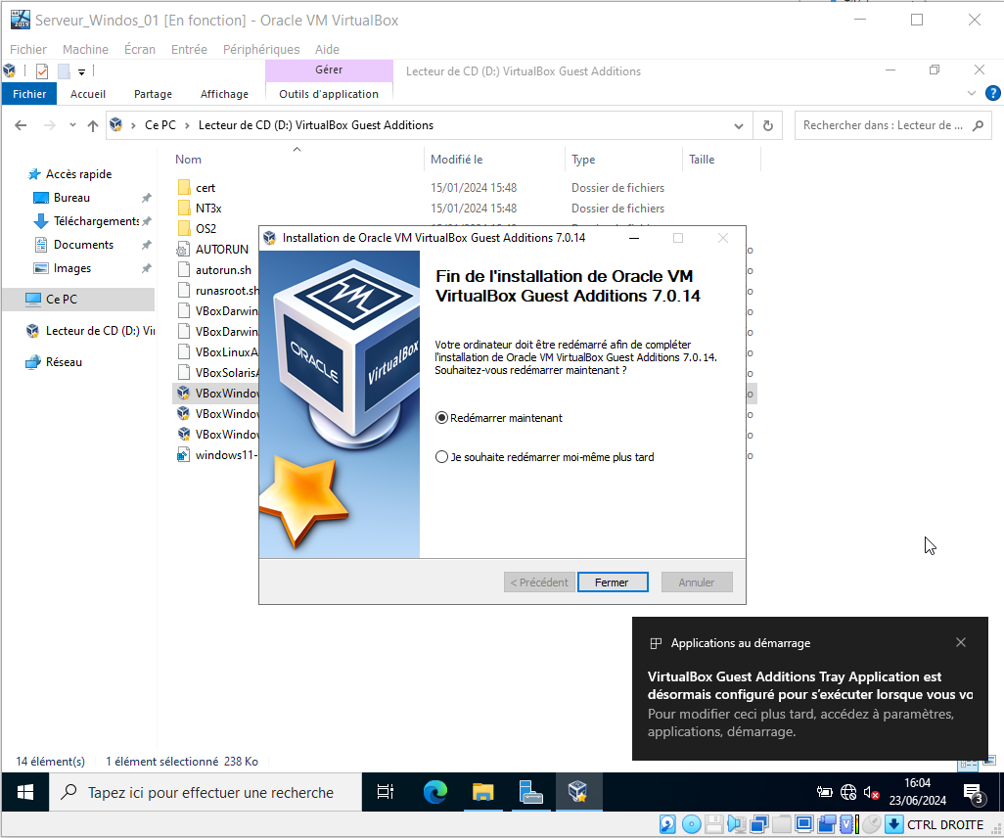Open Microsoft Edge from the taskbar
The width and height of the screenshot is (1004, 838).
tap(434, 792)
